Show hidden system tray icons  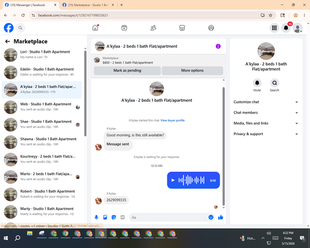pos(263,238)
